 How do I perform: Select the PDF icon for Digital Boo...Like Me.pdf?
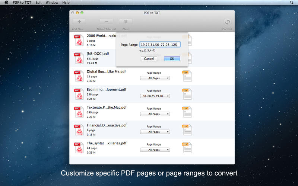click(79, 76)
